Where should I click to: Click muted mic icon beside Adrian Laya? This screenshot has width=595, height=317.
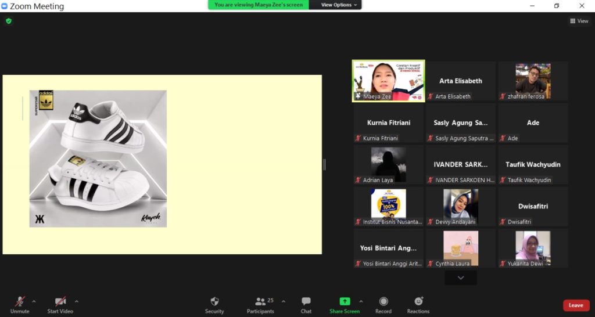pos(358,180)
